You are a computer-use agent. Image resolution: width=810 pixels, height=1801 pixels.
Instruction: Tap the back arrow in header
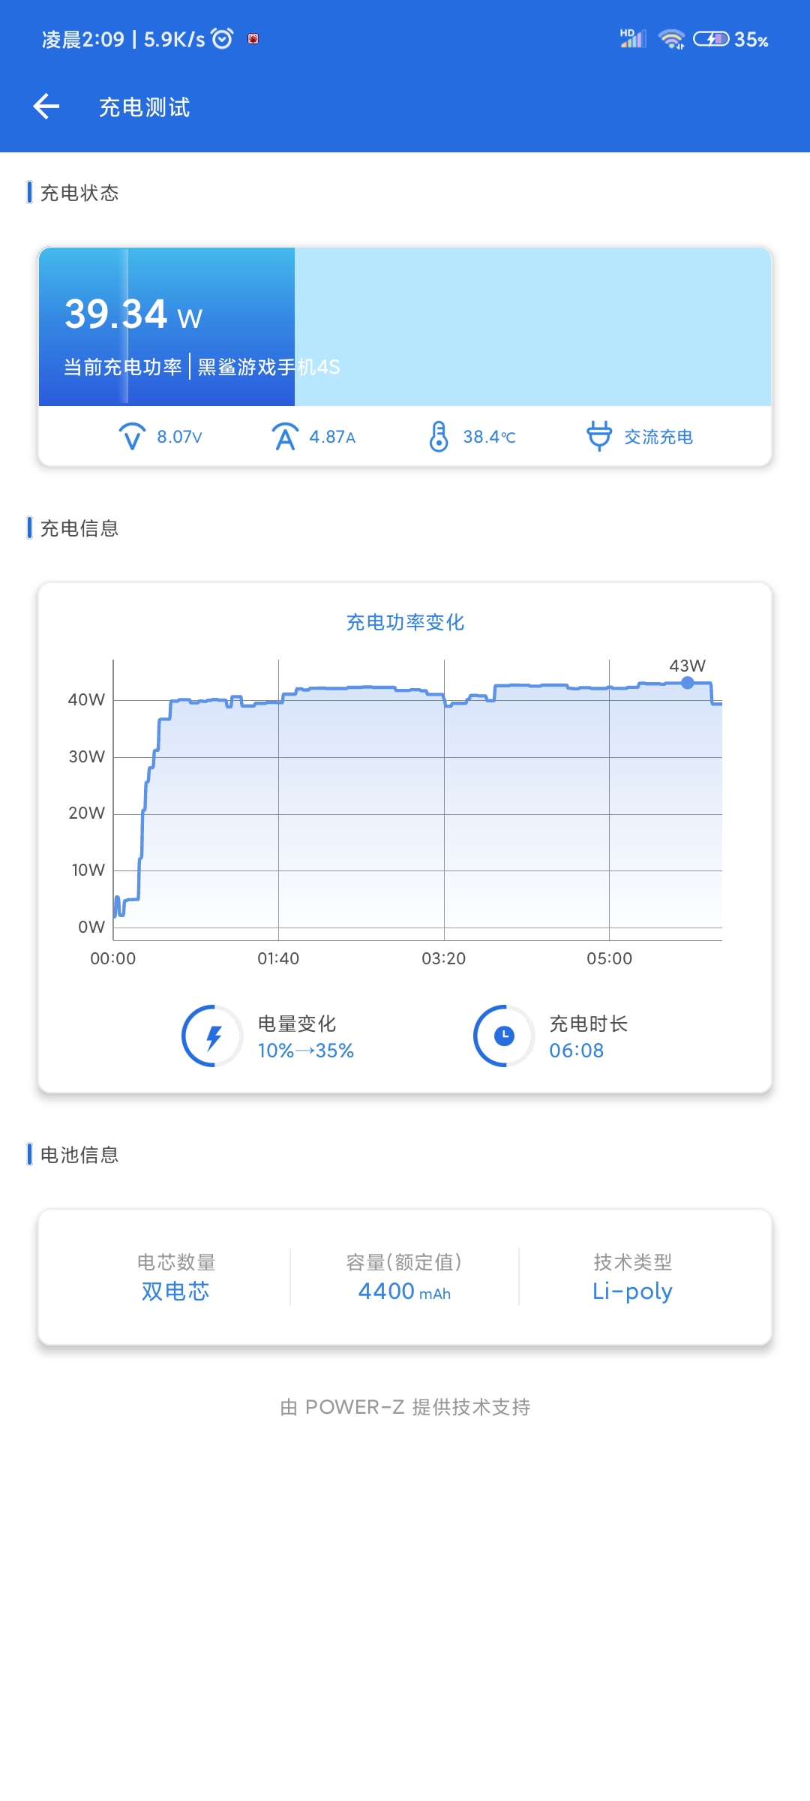pos(46,107)
